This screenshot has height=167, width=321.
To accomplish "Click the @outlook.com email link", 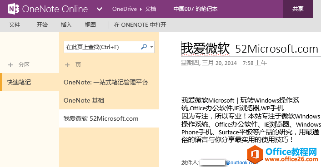I will tap(242, 162).
